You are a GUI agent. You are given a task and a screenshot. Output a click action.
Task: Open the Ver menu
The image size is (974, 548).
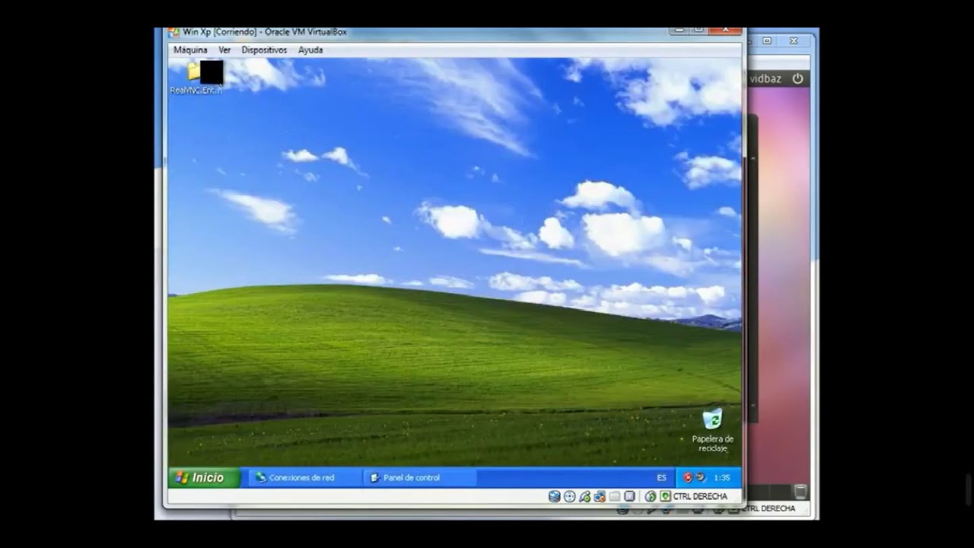pos(224,49)
